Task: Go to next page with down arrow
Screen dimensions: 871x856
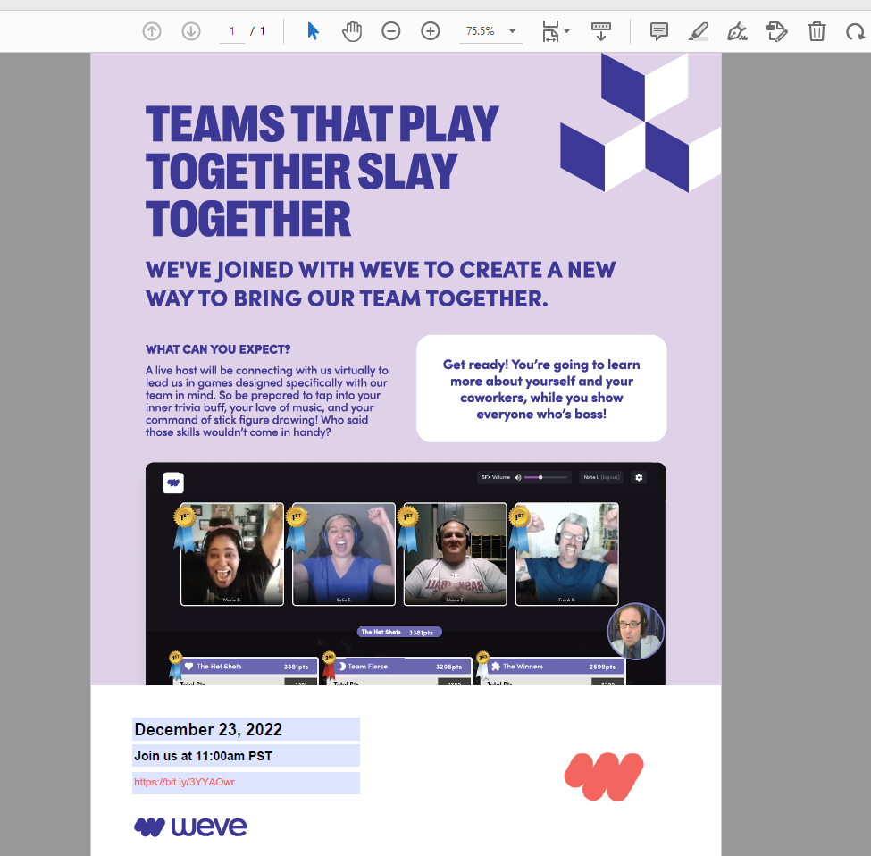Action: point(191,31)
